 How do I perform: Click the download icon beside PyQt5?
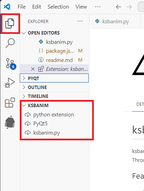[x=28, y=124]
